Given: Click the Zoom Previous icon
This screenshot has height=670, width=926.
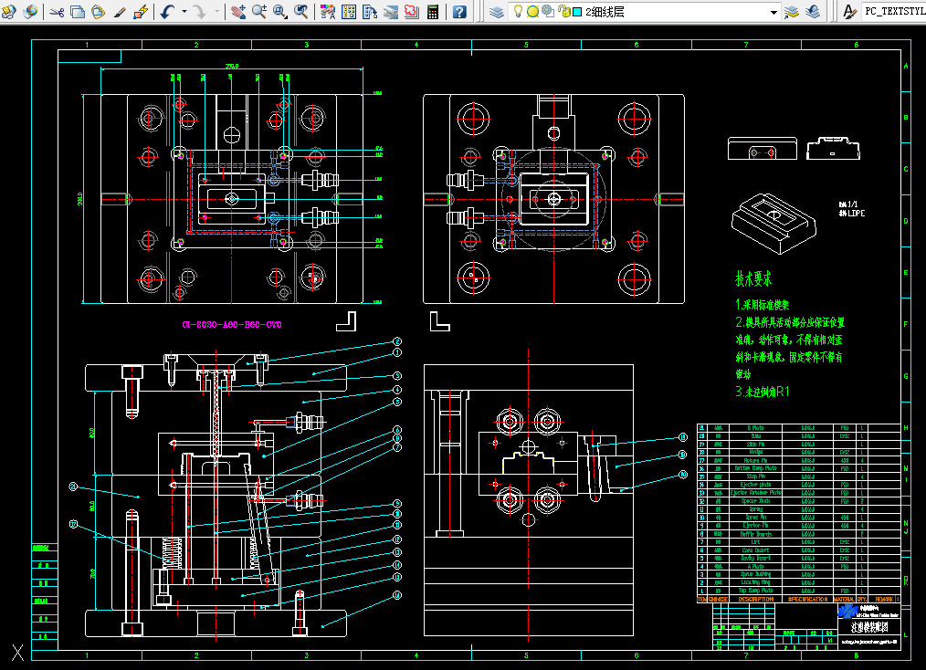Looking at the screenshot, I should click(300, 11).
